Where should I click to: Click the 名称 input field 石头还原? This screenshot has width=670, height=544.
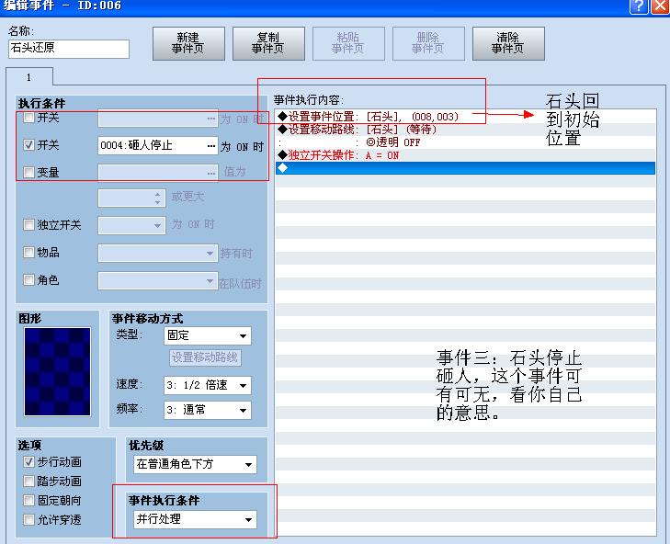coord(69,49)
